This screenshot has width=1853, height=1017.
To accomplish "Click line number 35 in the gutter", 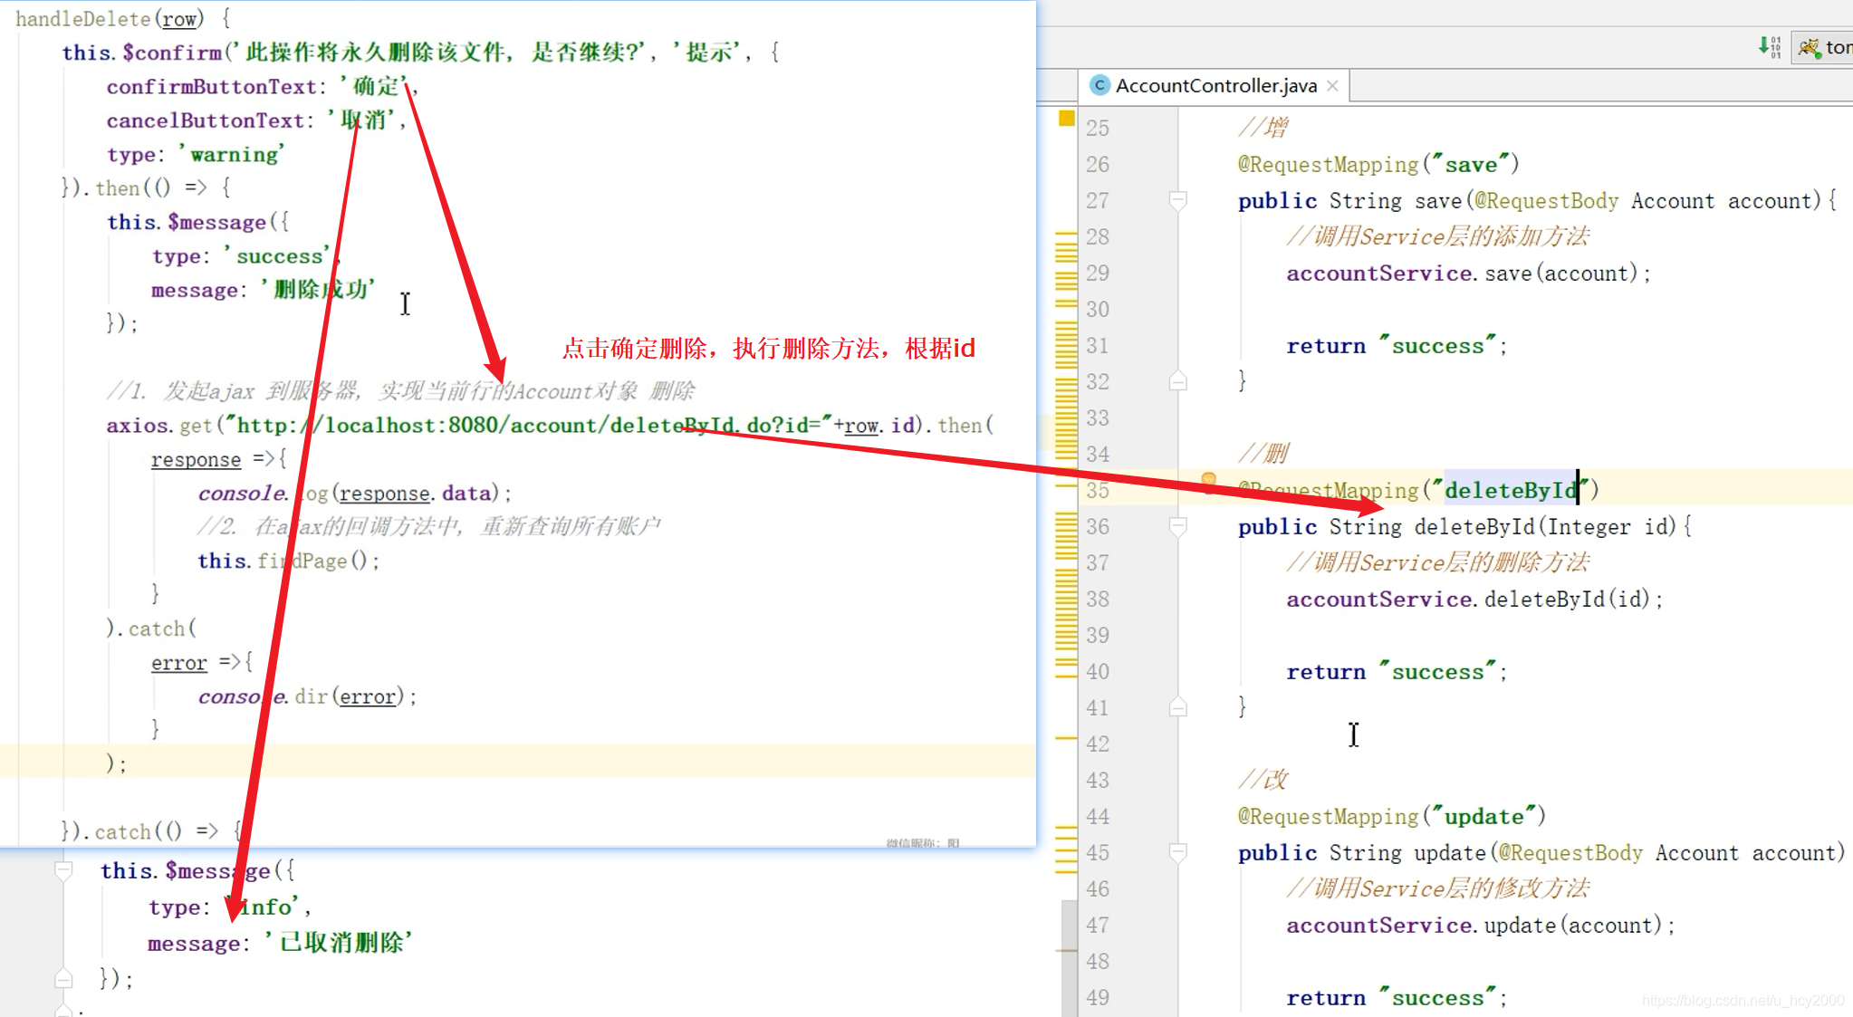I will 1098,491.
